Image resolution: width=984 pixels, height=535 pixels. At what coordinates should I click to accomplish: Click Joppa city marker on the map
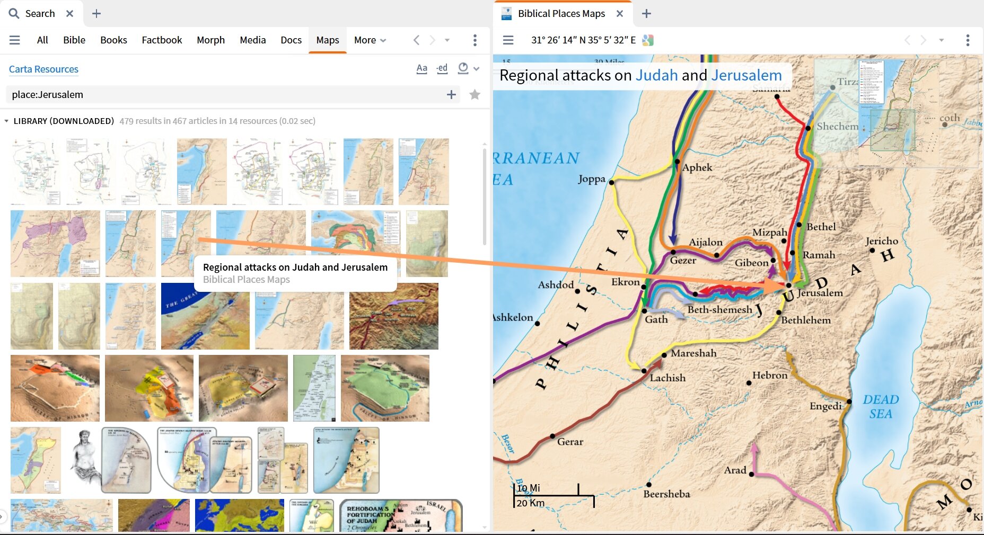point(611,182)
